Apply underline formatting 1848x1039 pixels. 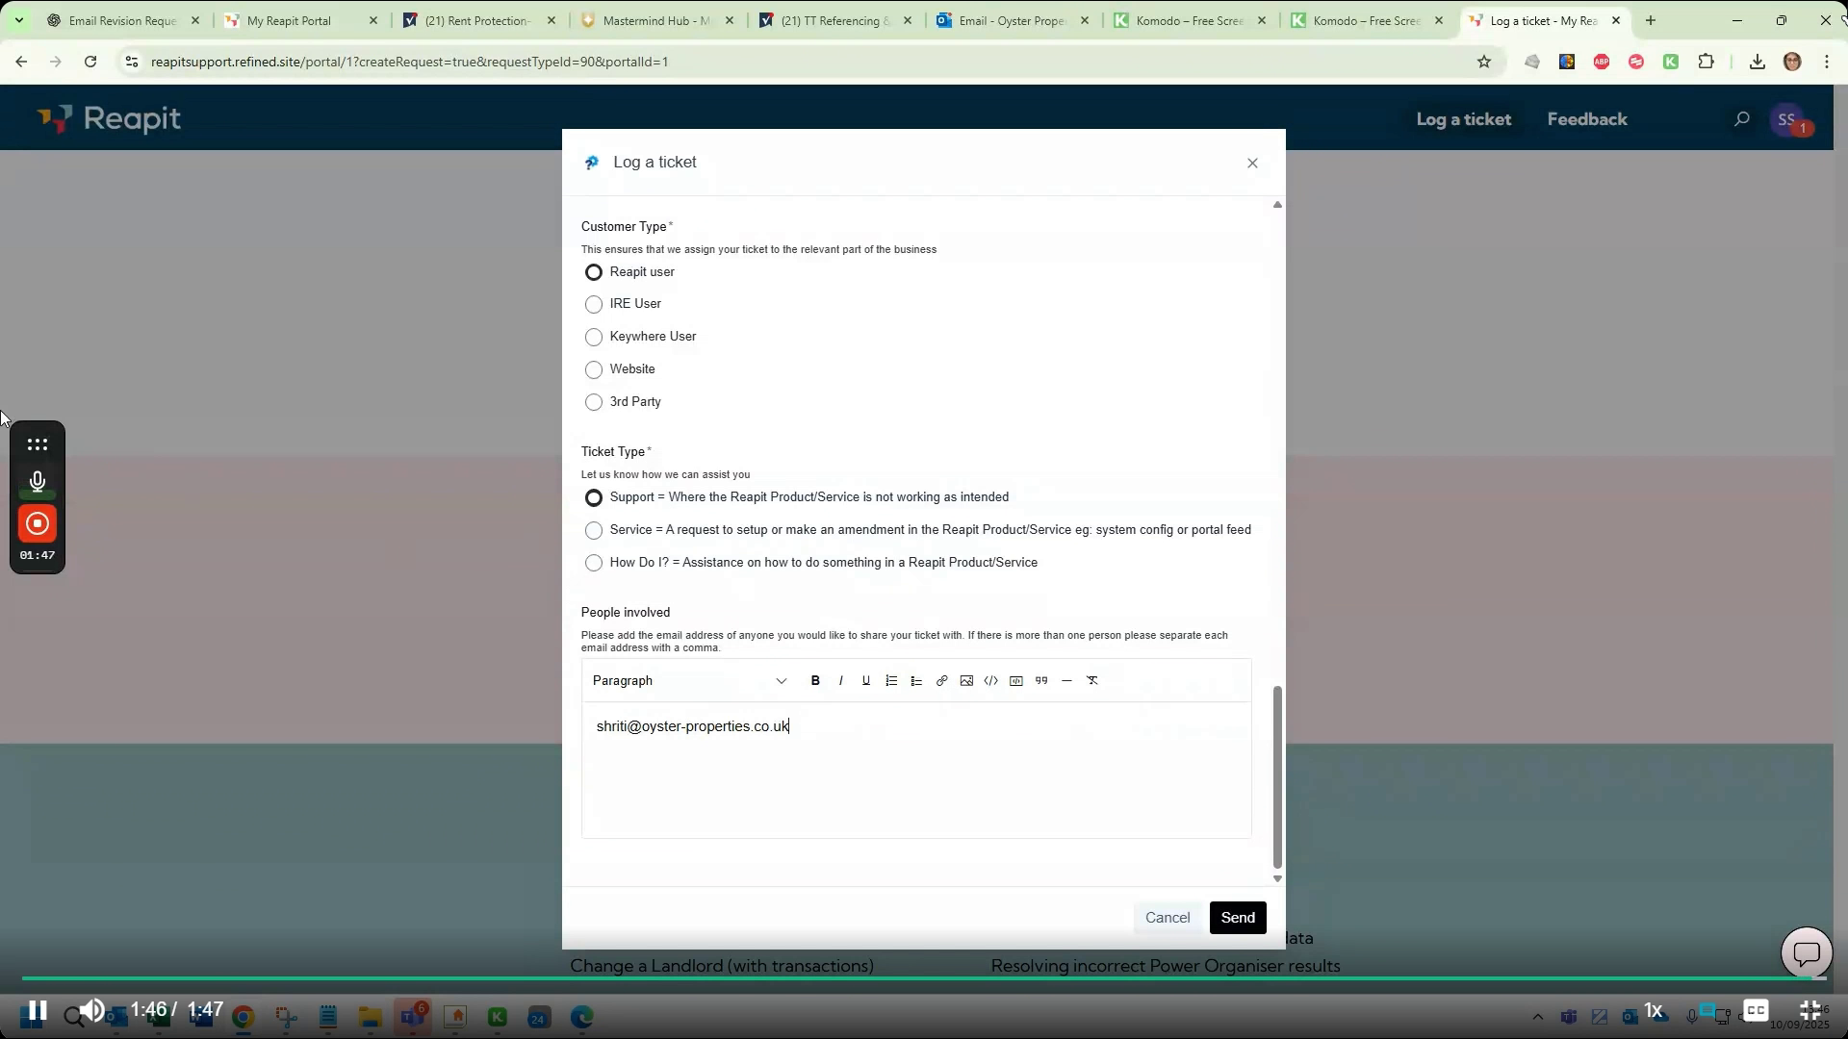tap(866, 680)
